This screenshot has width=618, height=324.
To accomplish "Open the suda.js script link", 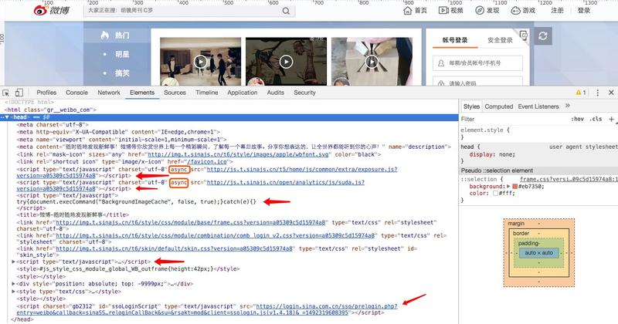I will (285, 182).
